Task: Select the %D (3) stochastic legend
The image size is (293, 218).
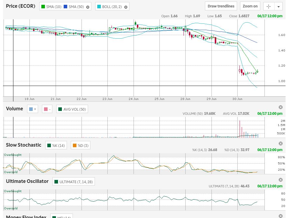Action: tap(80, 145)
